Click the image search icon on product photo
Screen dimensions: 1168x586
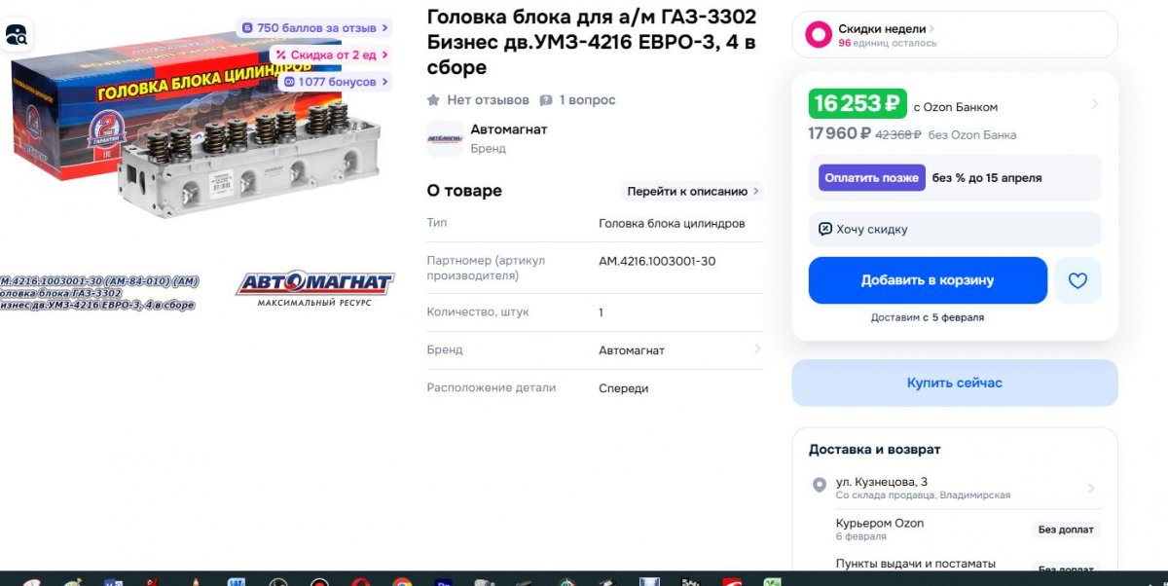click(x=17, y=35)
